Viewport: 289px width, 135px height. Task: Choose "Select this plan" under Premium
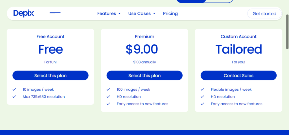click(x=144, y=75)
